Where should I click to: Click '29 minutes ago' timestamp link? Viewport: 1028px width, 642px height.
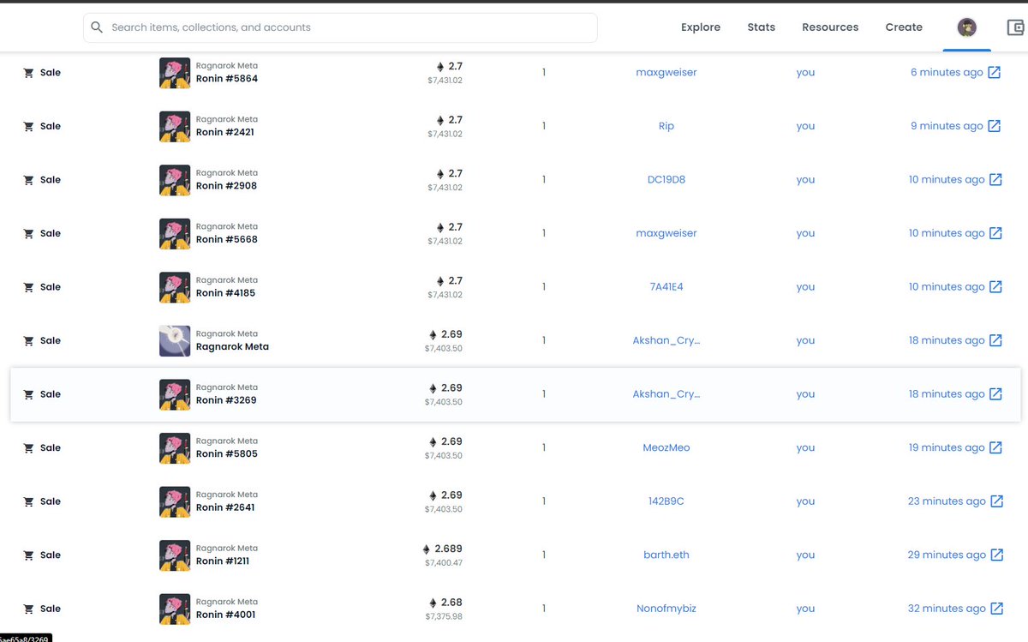(x=947, y=555)
